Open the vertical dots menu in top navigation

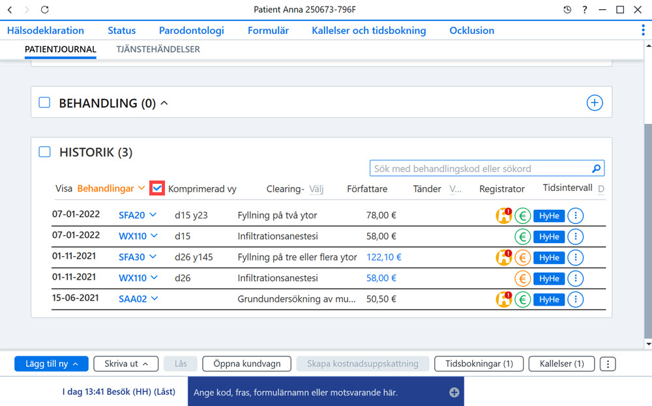[643, 30]
